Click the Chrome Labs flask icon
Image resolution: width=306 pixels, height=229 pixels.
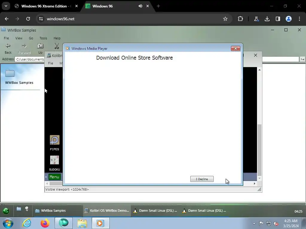coord(256,19)
